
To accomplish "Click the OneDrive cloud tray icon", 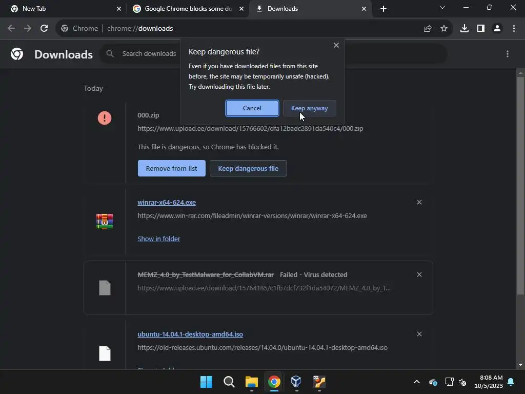I will (433, 382).
